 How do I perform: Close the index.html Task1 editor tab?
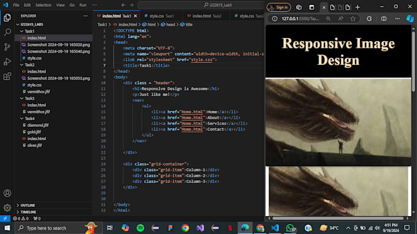[136, 16]
